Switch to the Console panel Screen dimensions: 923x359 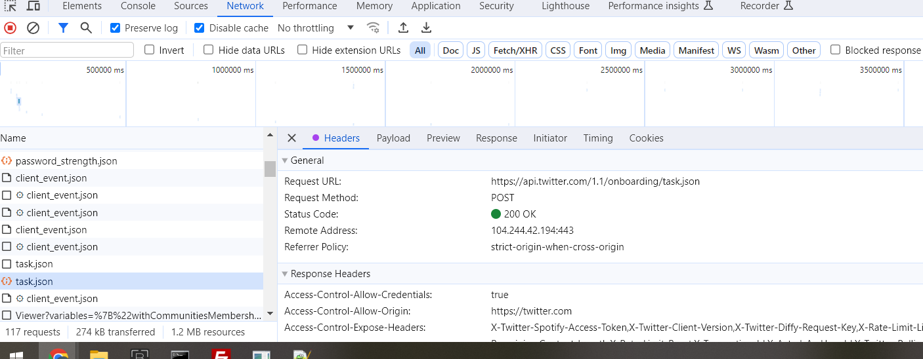(x=138, y=6)
